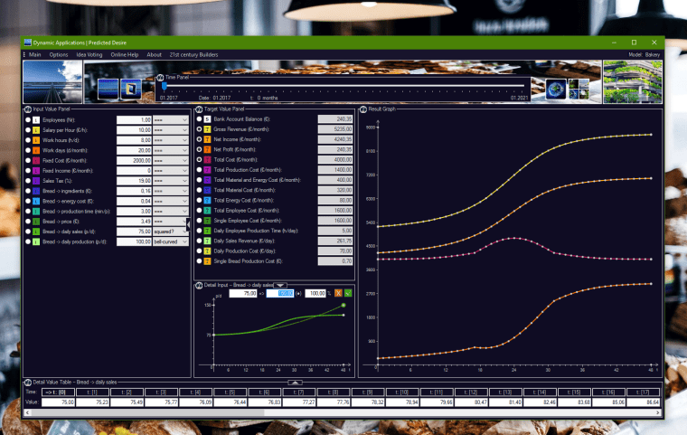Click the Time Panel slider handle
This screenshot has height=435, width=687.
click(x=163, y=86)
